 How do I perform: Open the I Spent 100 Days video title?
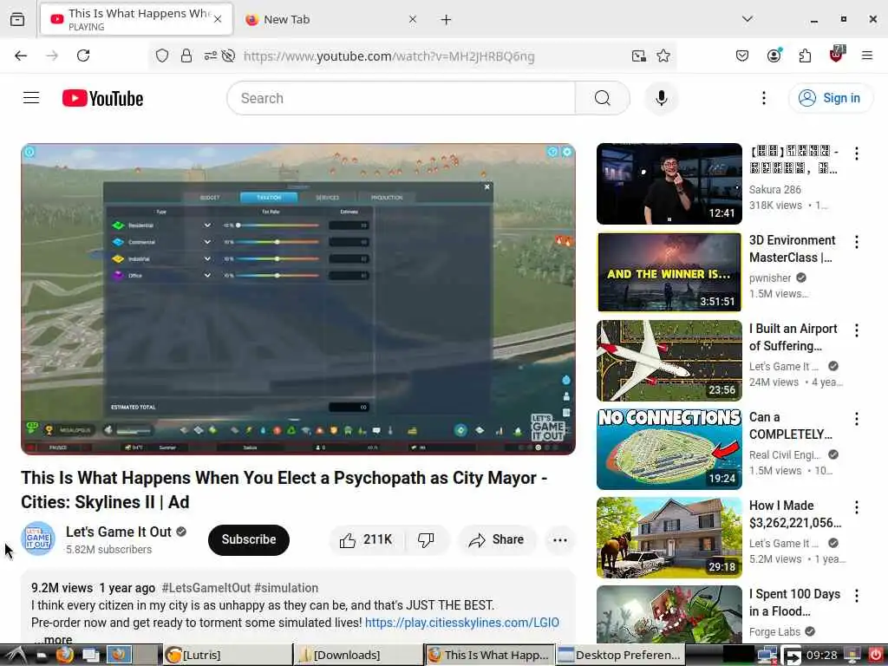[794, 603]
